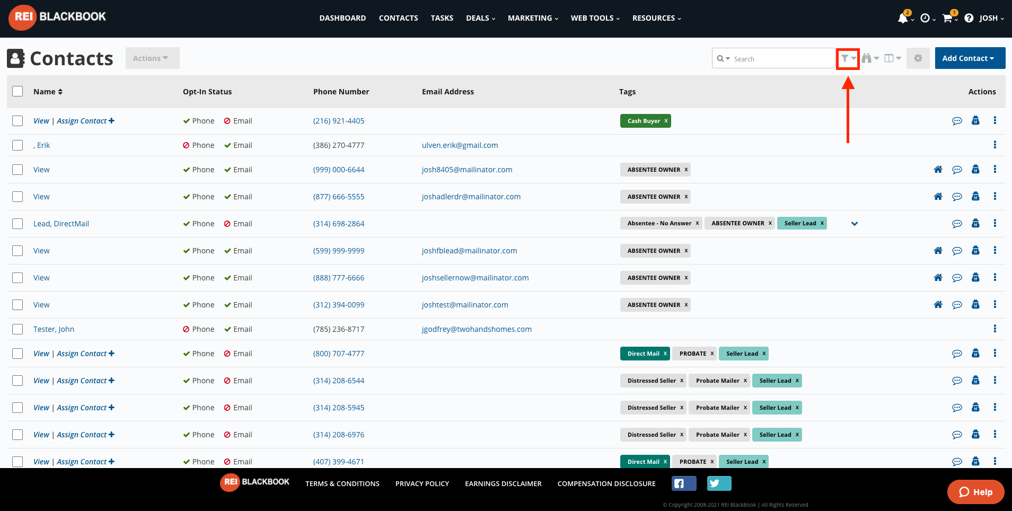Click the orange Help chat button
This screenshot has height=511, width=1012.
coord(975,492)
